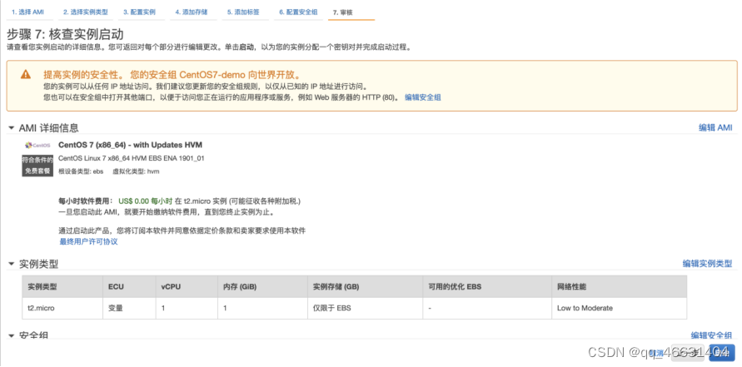The image size is (742, 367).
Task: Click the 内存 (GiB) column header
Action: tap(262, 286)
